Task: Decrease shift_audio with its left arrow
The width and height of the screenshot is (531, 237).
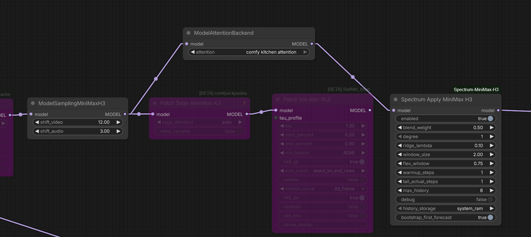Action: (x=37, y=131)
